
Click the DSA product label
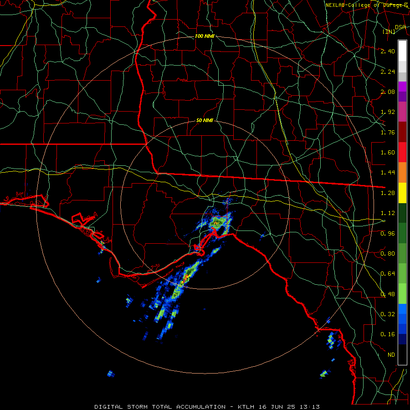point(400,27)
